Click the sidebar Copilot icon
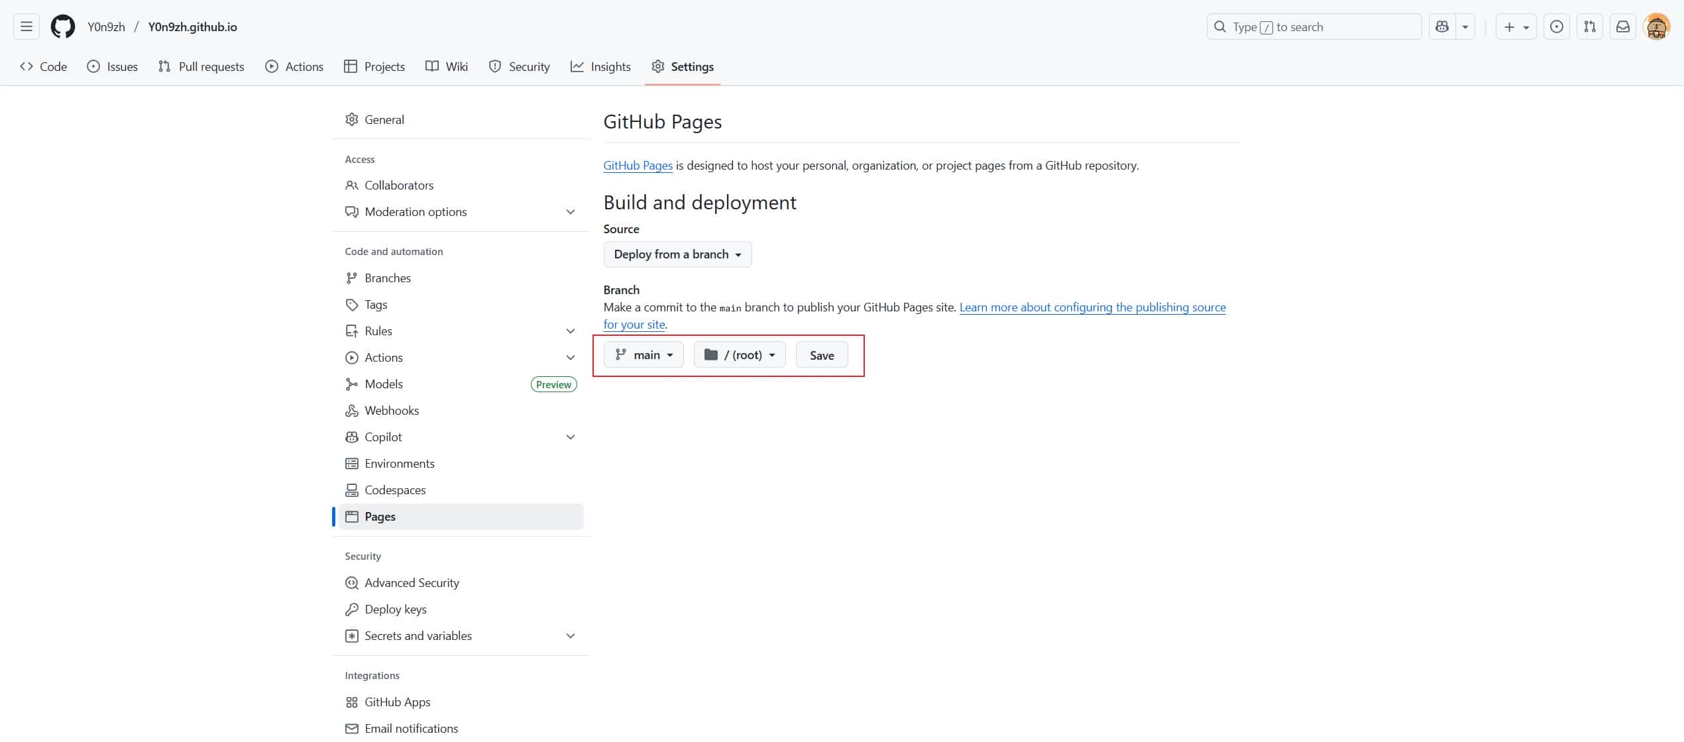 coord(352,437)
